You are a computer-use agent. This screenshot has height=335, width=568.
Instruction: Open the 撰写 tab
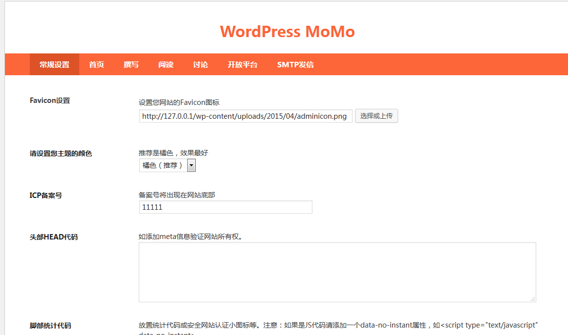[131, 64]
